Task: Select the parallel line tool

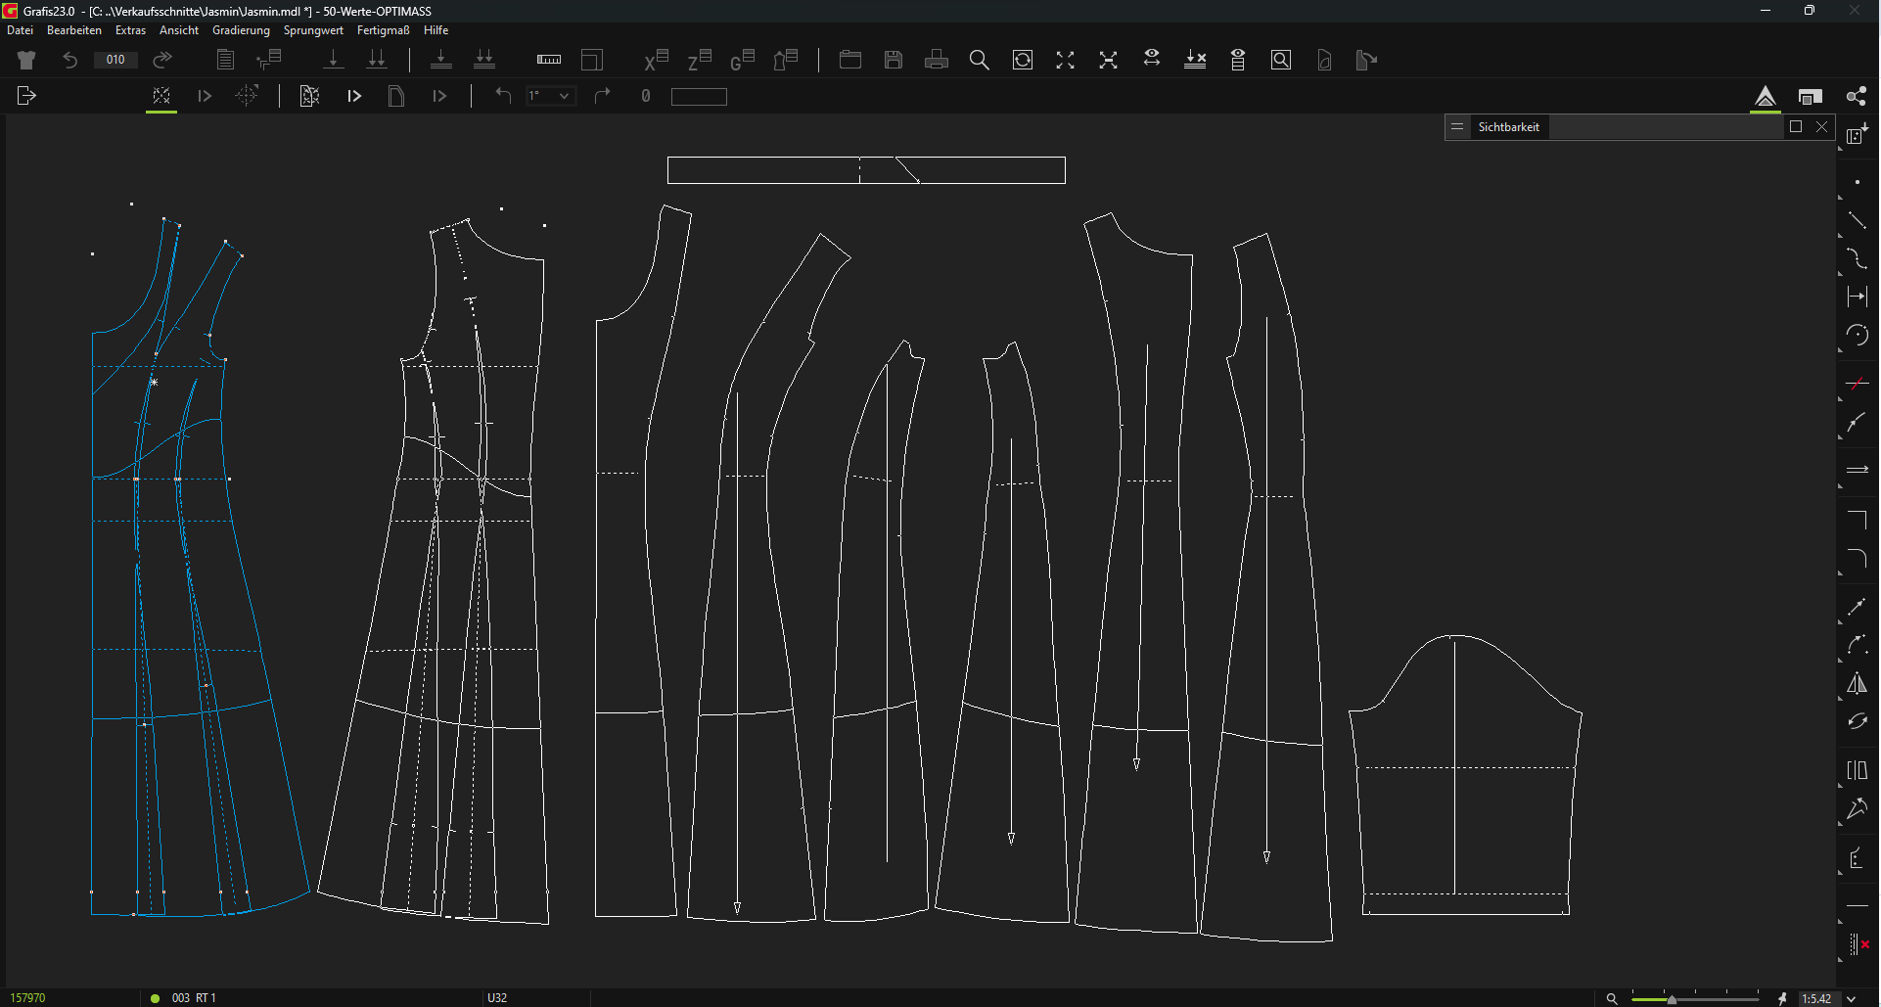Action: (1857, 471)
